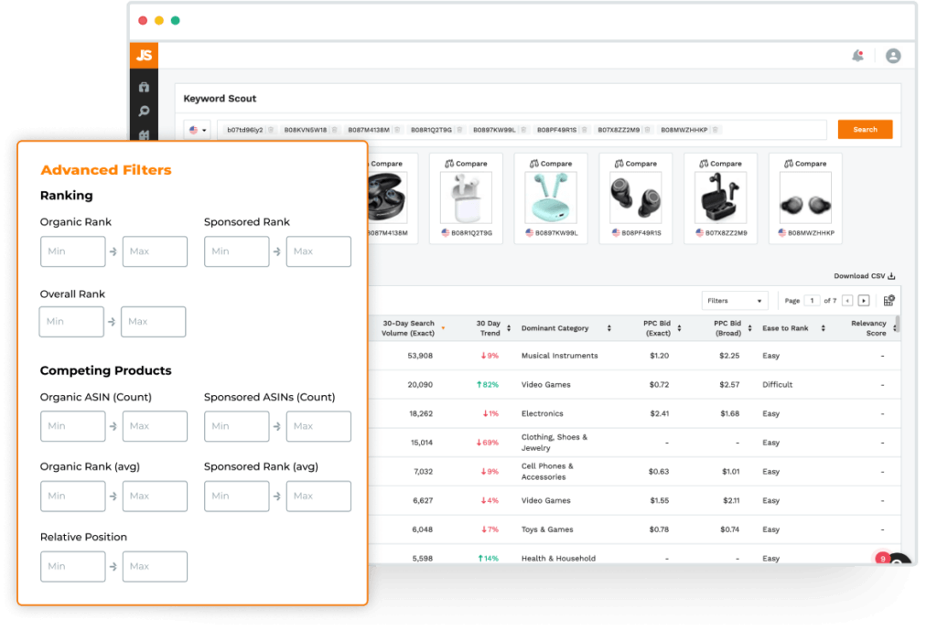The width and height of the screenshot is (937, 641).
Task: Go to next page arrow
Action: pos(864,301)
